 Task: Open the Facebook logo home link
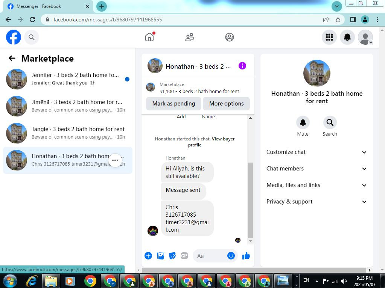(14, 37)
